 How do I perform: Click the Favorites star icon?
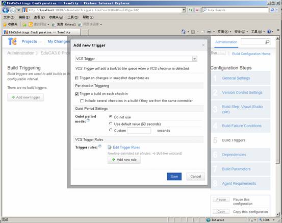tap(5, 24)
